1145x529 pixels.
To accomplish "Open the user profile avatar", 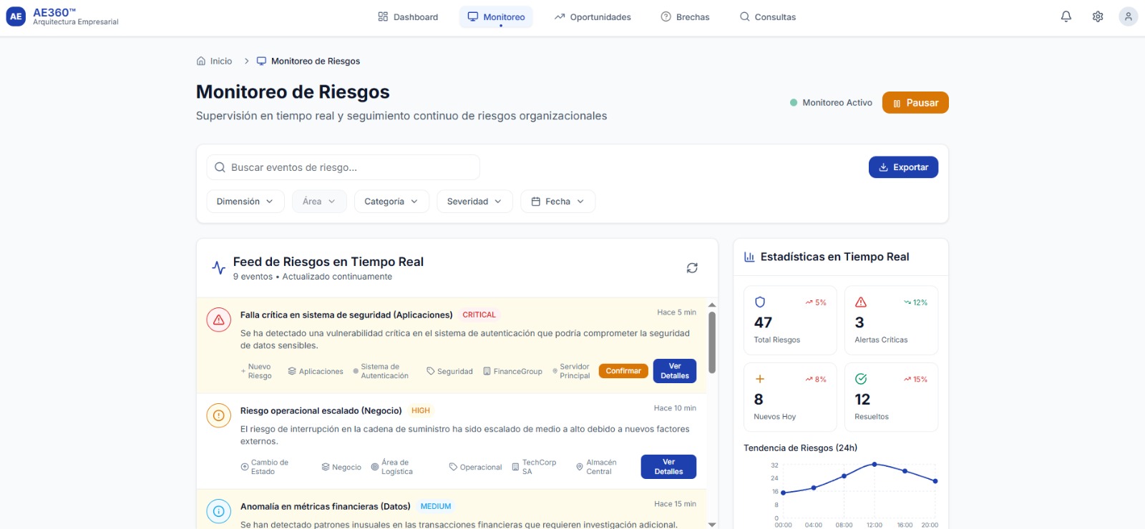I will click(x=1128, y=16).
